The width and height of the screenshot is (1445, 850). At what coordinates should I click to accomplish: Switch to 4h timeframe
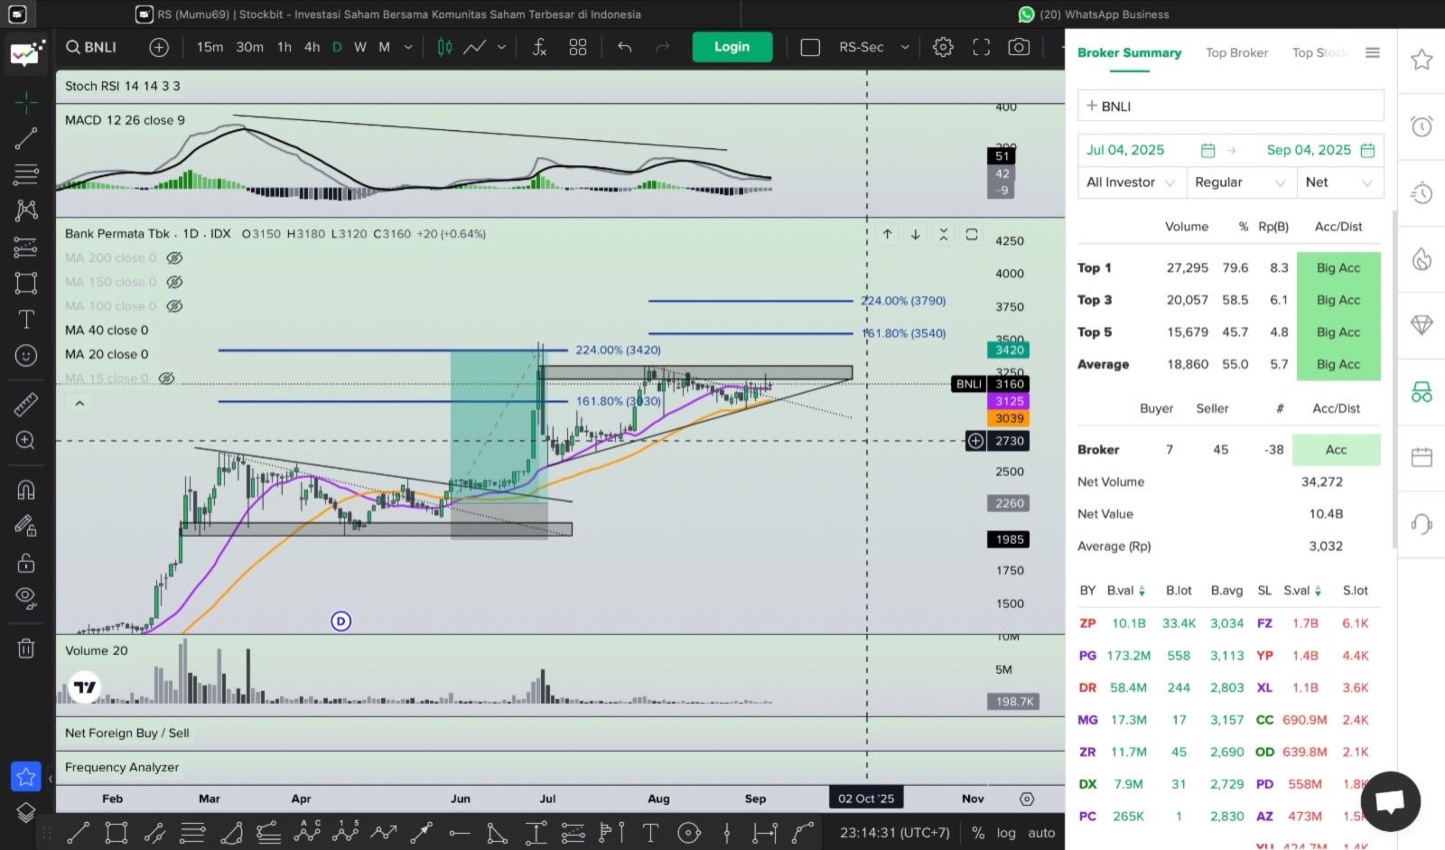click(312, 47)
